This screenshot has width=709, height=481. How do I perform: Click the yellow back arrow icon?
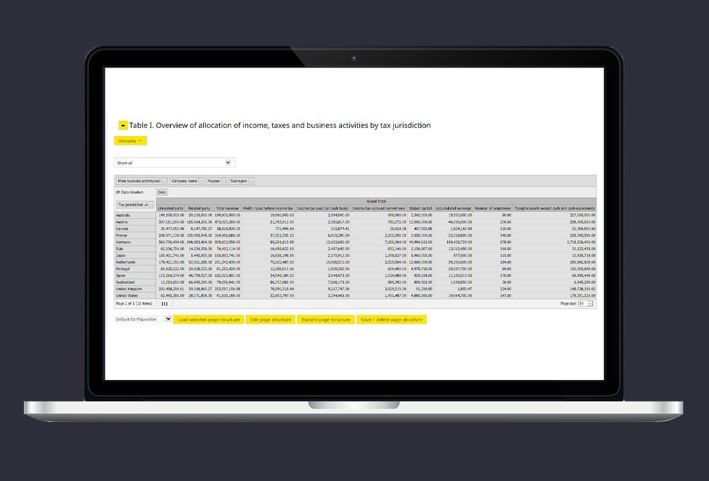[123, 125]
